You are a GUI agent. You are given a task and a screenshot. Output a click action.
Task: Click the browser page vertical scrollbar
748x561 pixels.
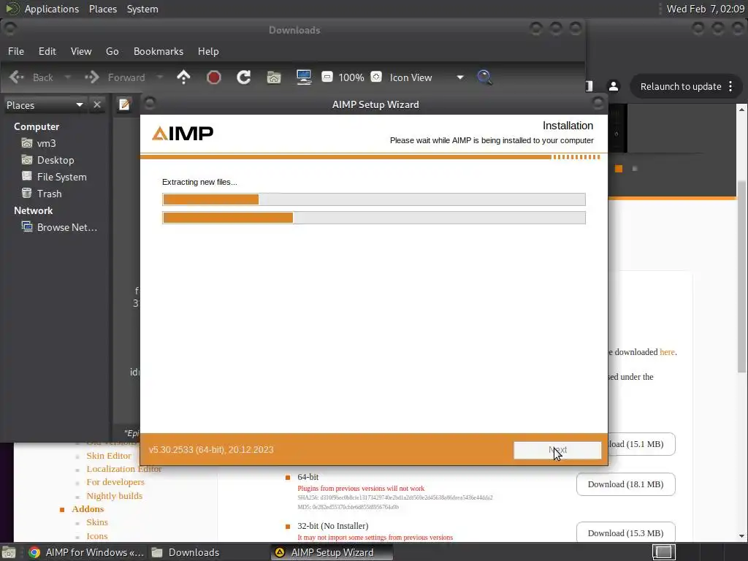coord(741,277)
